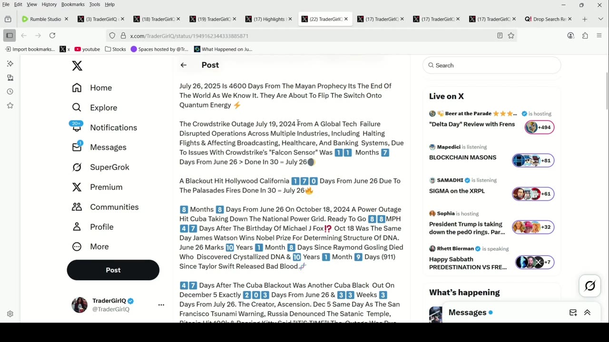Click TraderGirlQ profile avatar
The image size is (609, 342).
click(79, 305)
